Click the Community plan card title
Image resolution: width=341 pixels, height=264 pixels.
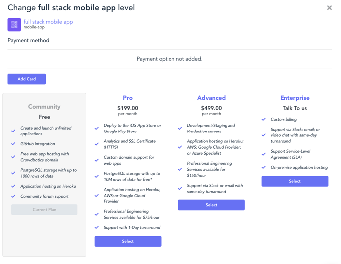45,107
